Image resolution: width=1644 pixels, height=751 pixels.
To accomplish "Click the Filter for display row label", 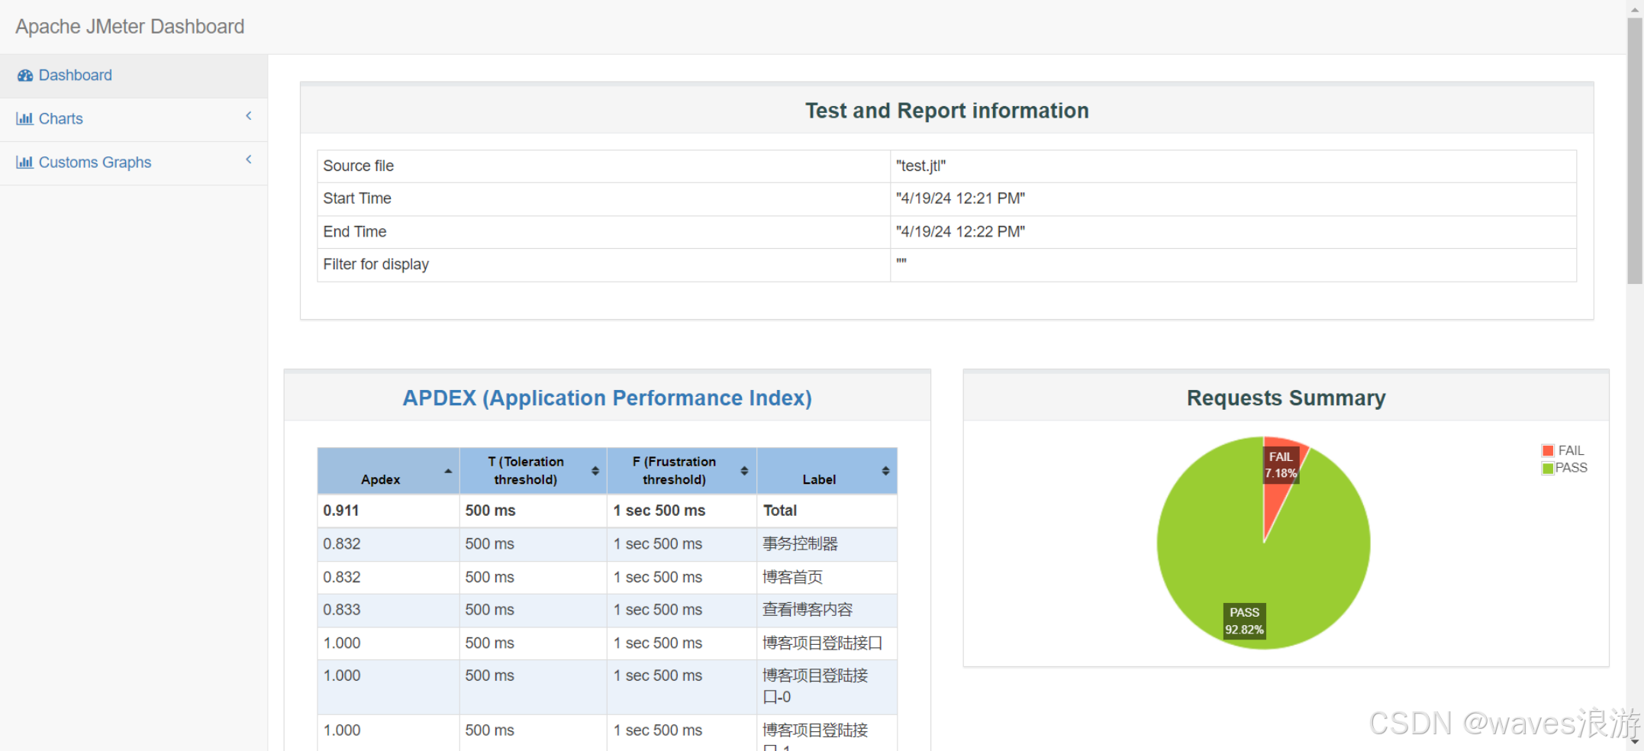I will (376, 265).
